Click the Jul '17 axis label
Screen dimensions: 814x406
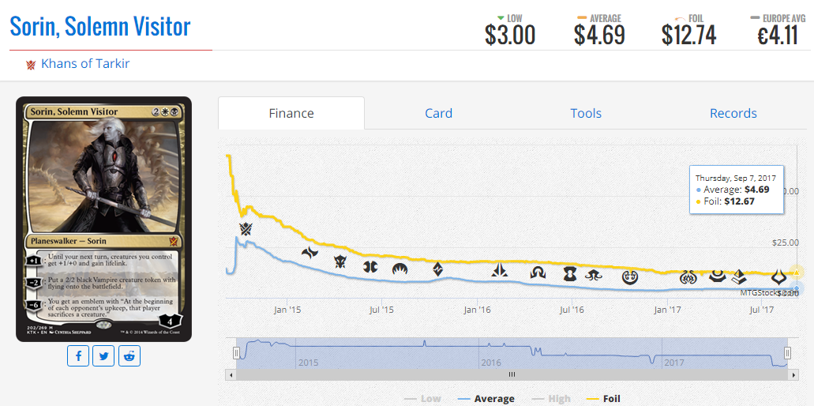coord(761,310)
